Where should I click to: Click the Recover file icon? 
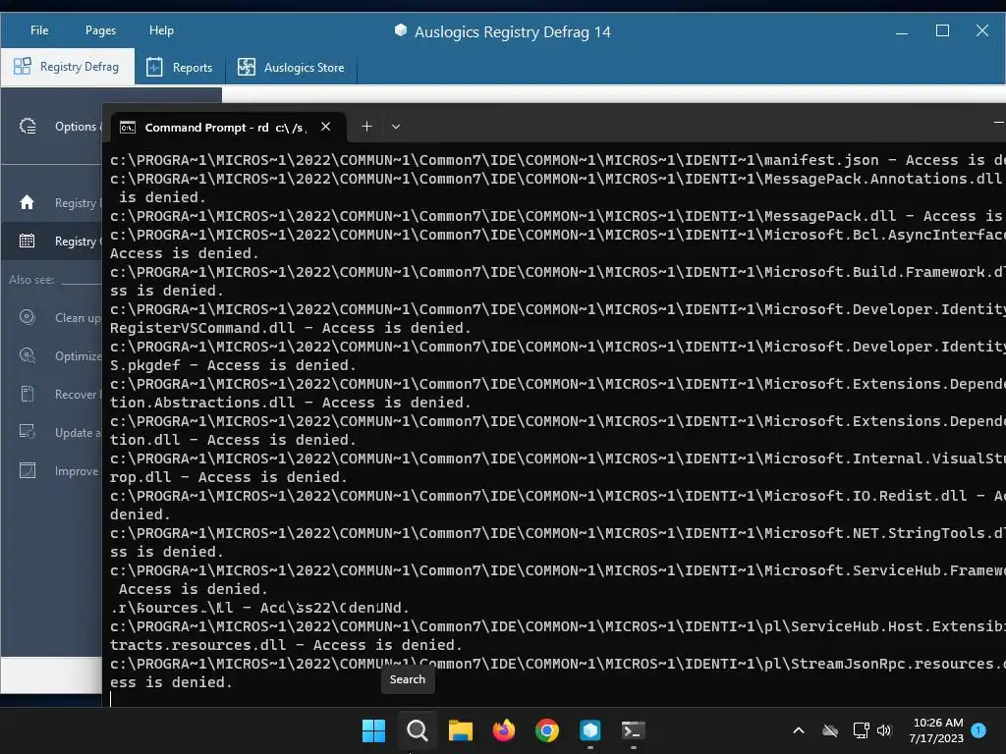pyautogui.click(x=27, y=394)
